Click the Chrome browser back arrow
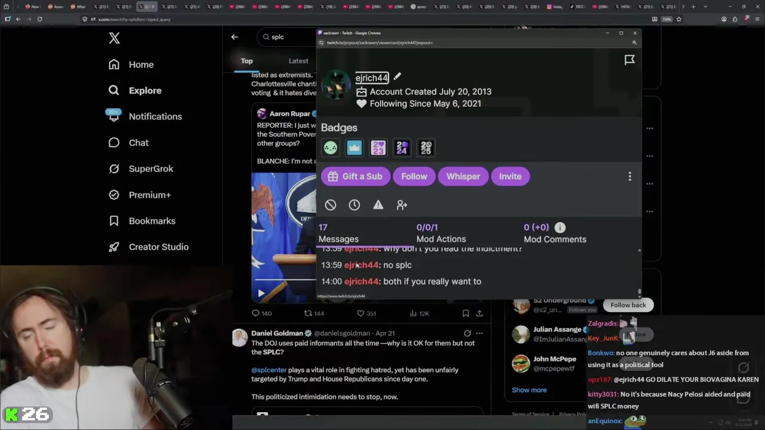The image size is (765, 430). click(18, 19)
